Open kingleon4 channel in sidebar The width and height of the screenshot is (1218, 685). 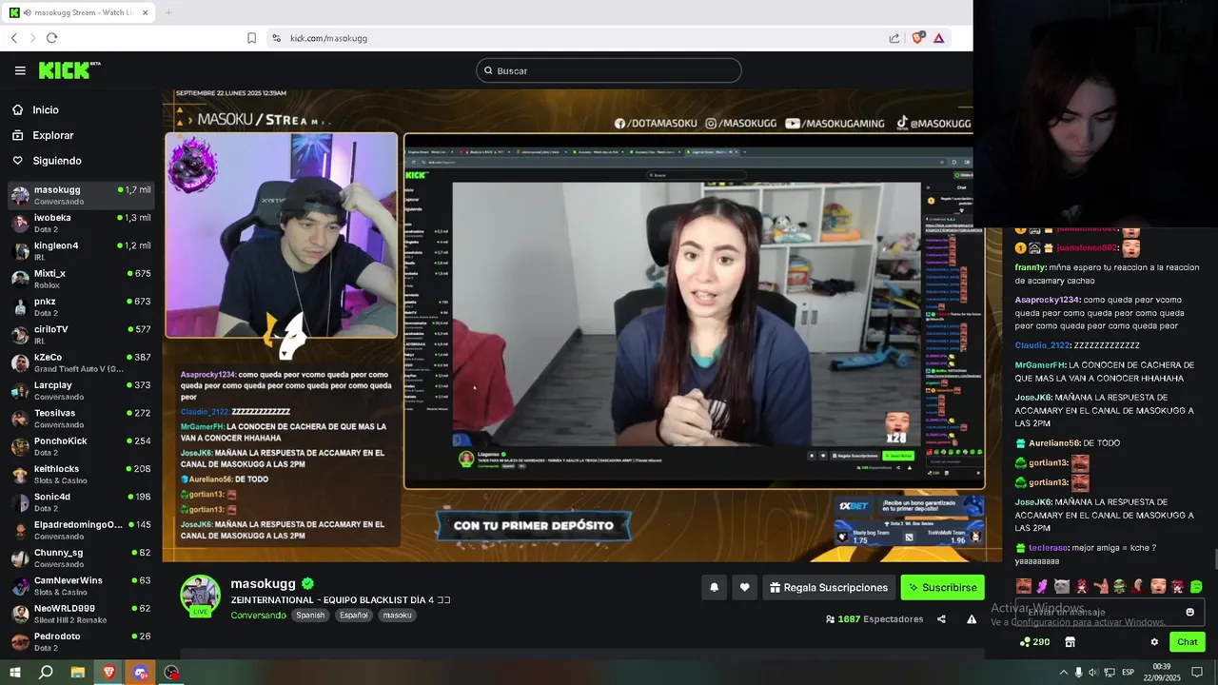(x=81, y=251)
